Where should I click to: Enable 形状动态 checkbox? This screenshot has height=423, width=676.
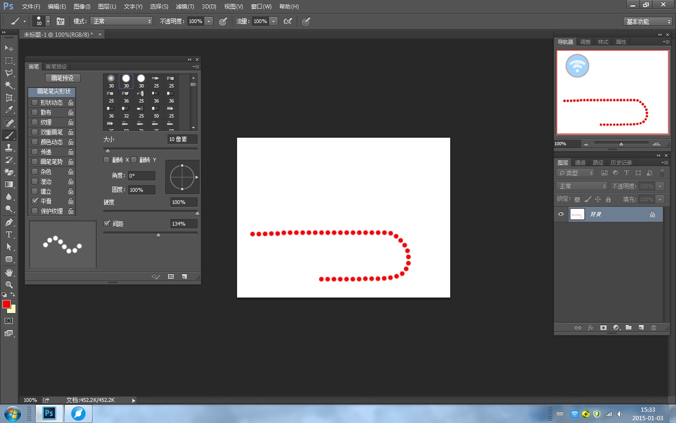point(35,102)
